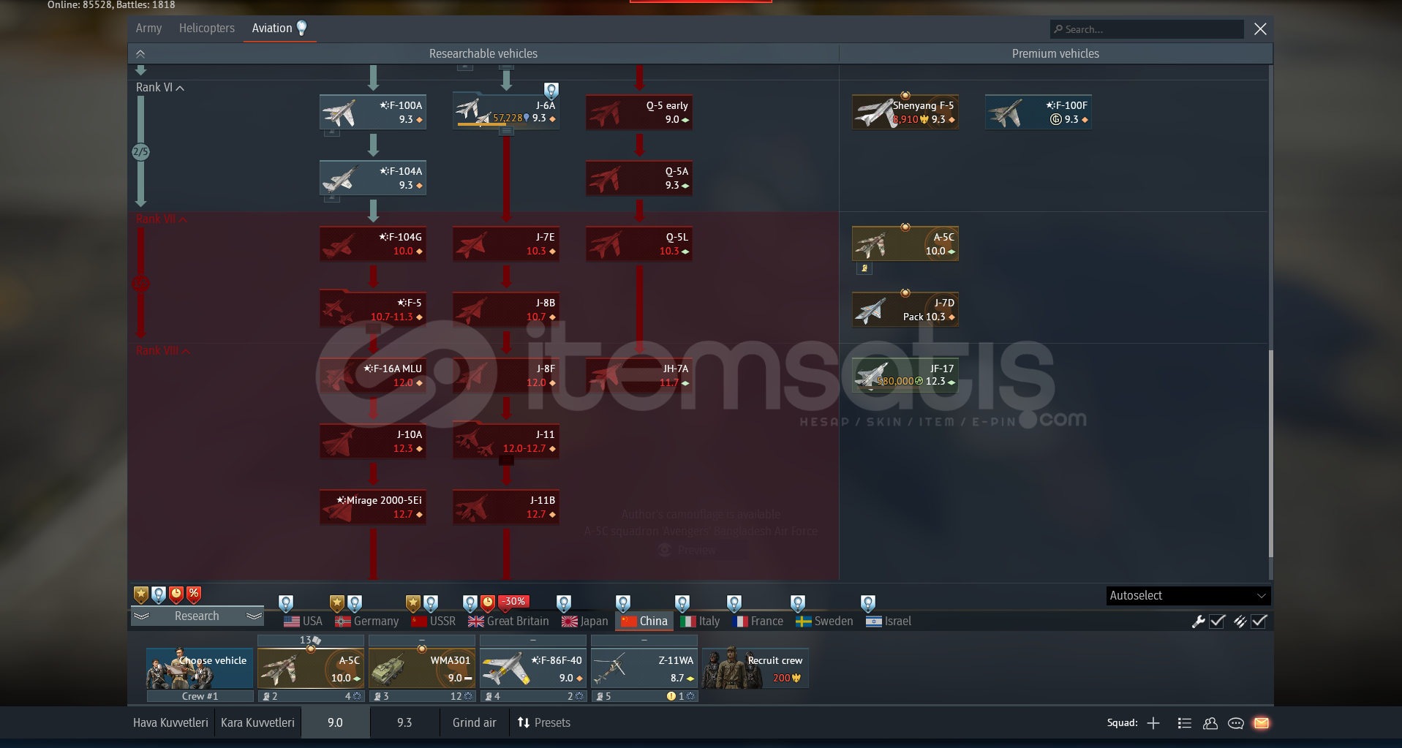Expand the group under F-104A
This screenshot has width=1402, height=748.
coord(331,198)
